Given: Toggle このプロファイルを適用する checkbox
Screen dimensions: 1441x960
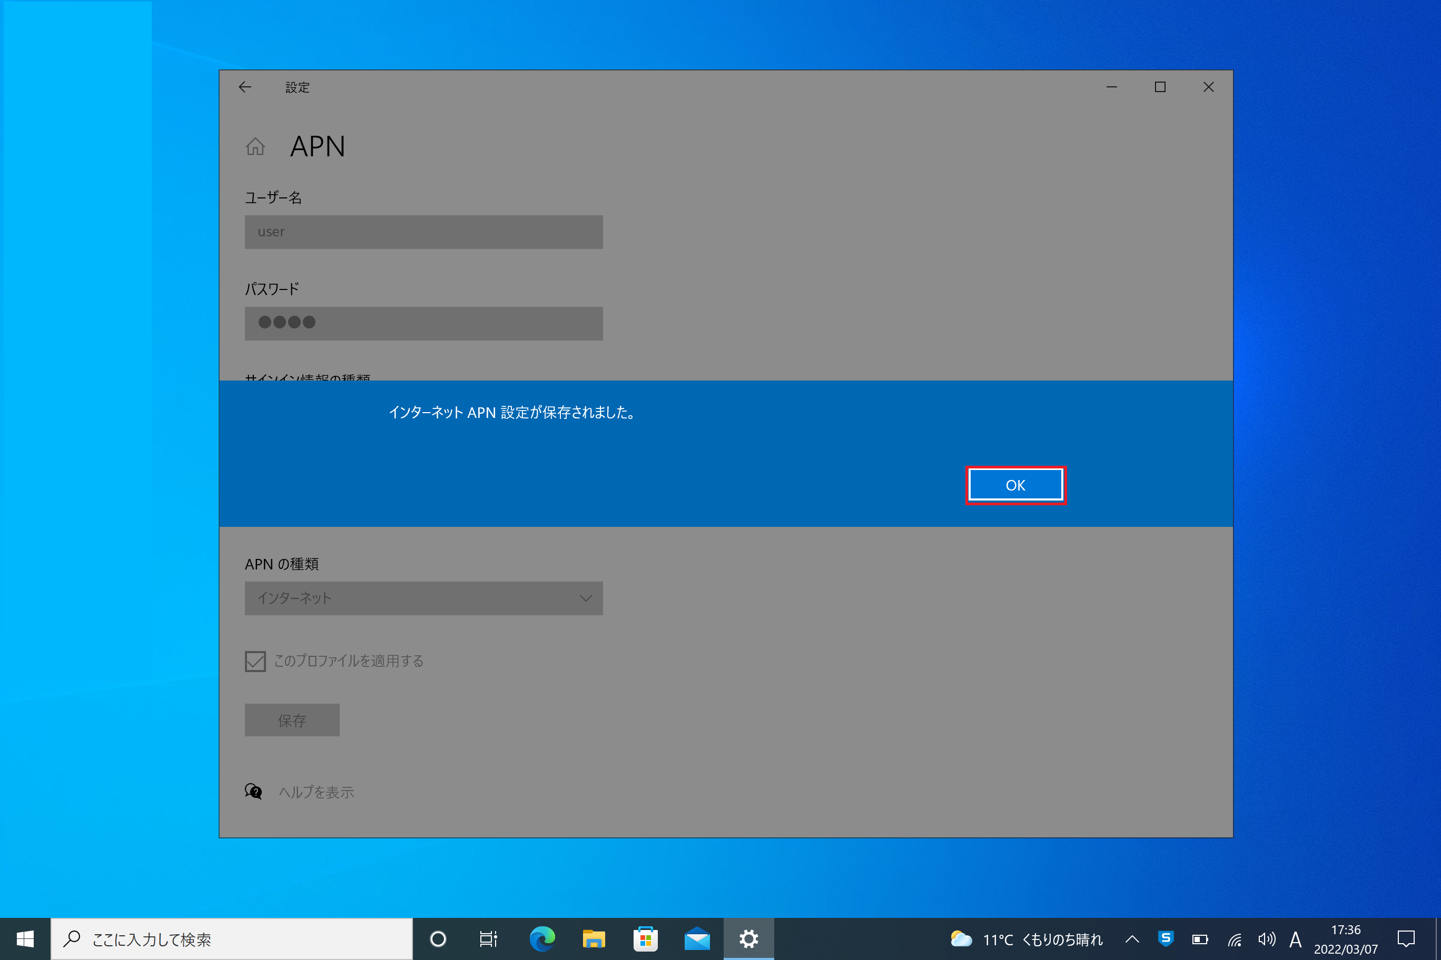Looking at the screenshot, I should pos(255,661).
